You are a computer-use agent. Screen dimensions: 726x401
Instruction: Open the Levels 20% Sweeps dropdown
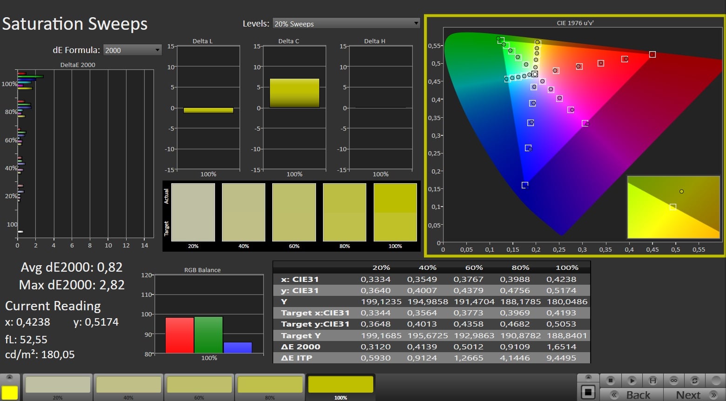coord(346,24)
